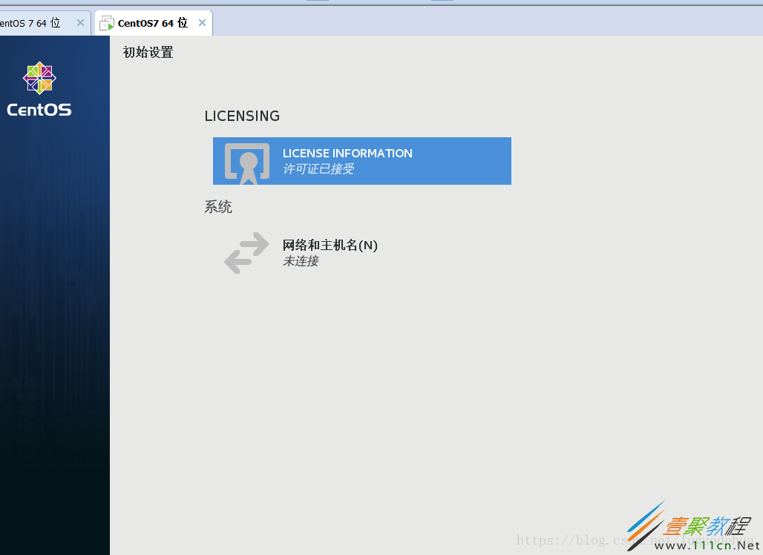763x555 pixels.
Task: Click the LICENSING section heading
Action: [242, 116]
